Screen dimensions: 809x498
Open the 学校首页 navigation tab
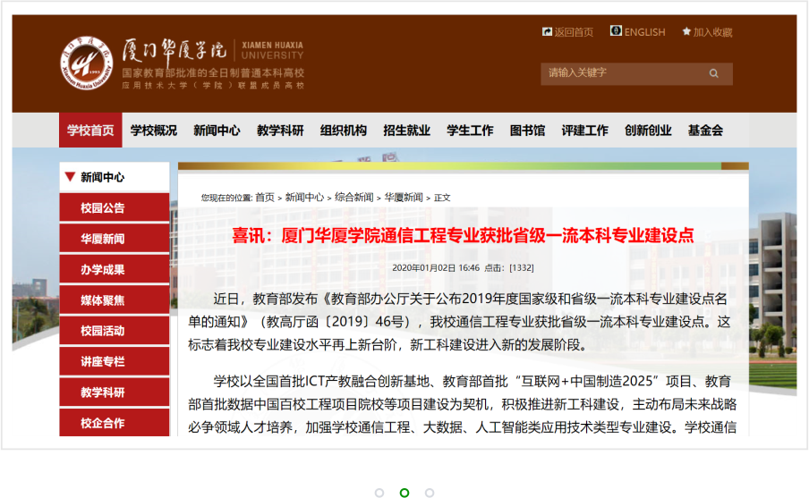coord(90,130)
